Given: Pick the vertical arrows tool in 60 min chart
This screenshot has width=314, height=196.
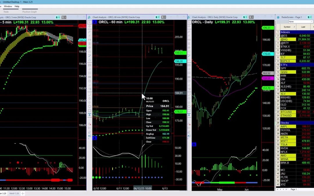Looking at the screenshot, I should point(90,43).
